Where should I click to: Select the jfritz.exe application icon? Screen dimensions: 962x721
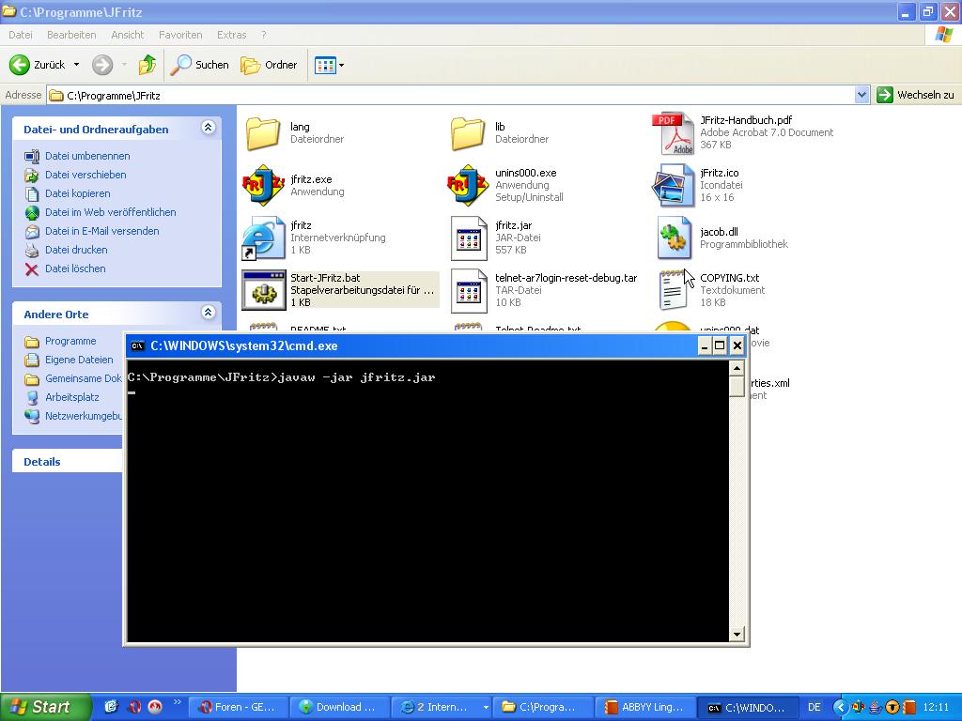point(263,185)
